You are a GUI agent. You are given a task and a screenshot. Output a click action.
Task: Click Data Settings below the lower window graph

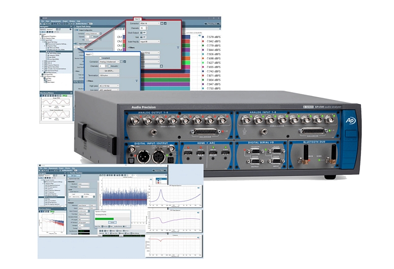point(135,234)
